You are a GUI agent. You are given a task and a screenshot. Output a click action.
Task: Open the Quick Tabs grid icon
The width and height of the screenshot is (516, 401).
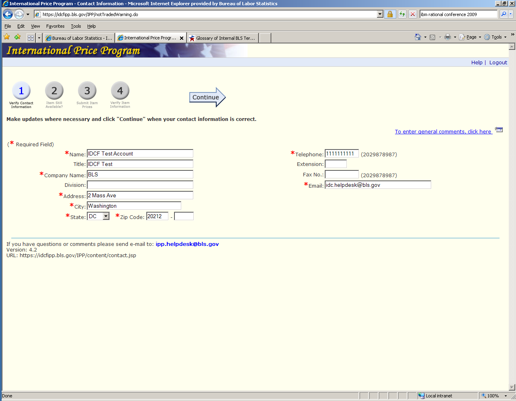[x=31, y=38]
